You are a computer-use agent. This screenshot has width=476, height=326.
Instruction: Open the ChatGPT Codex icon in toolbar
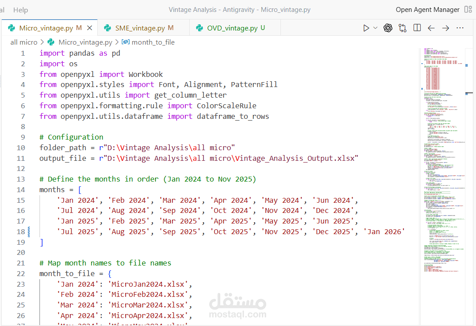tap(388, 28)
